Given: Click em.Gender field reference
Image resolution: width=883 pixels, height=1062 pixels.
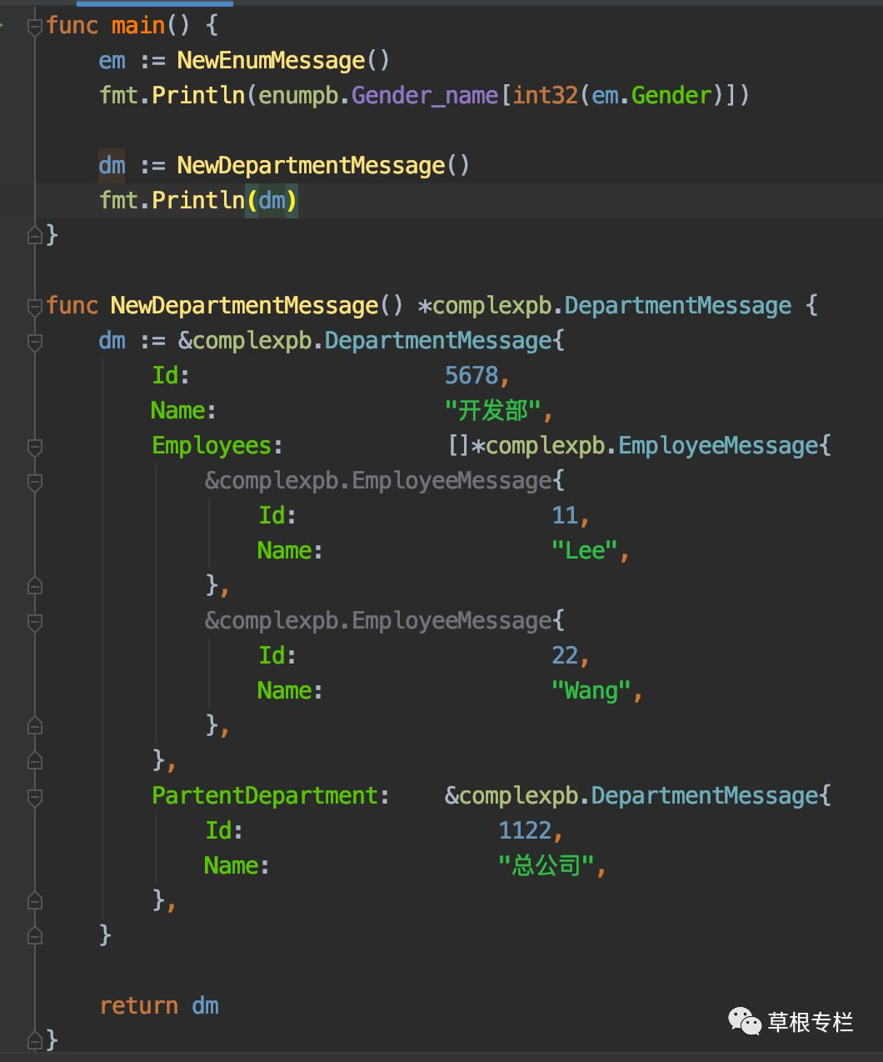Looking at the screenshot, I should coord(652,96).
